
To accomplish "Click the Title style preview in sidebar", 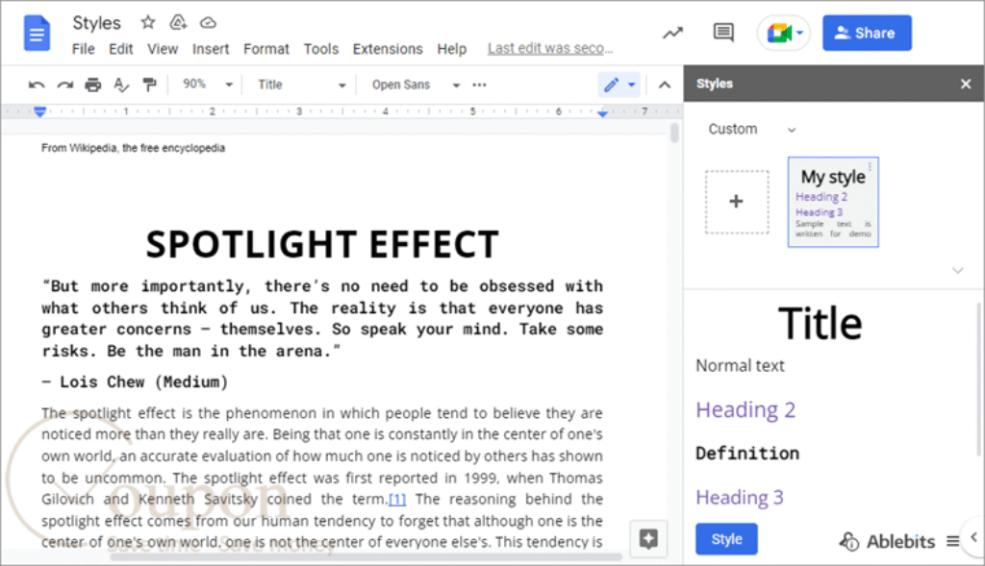I will coord(820,324).
